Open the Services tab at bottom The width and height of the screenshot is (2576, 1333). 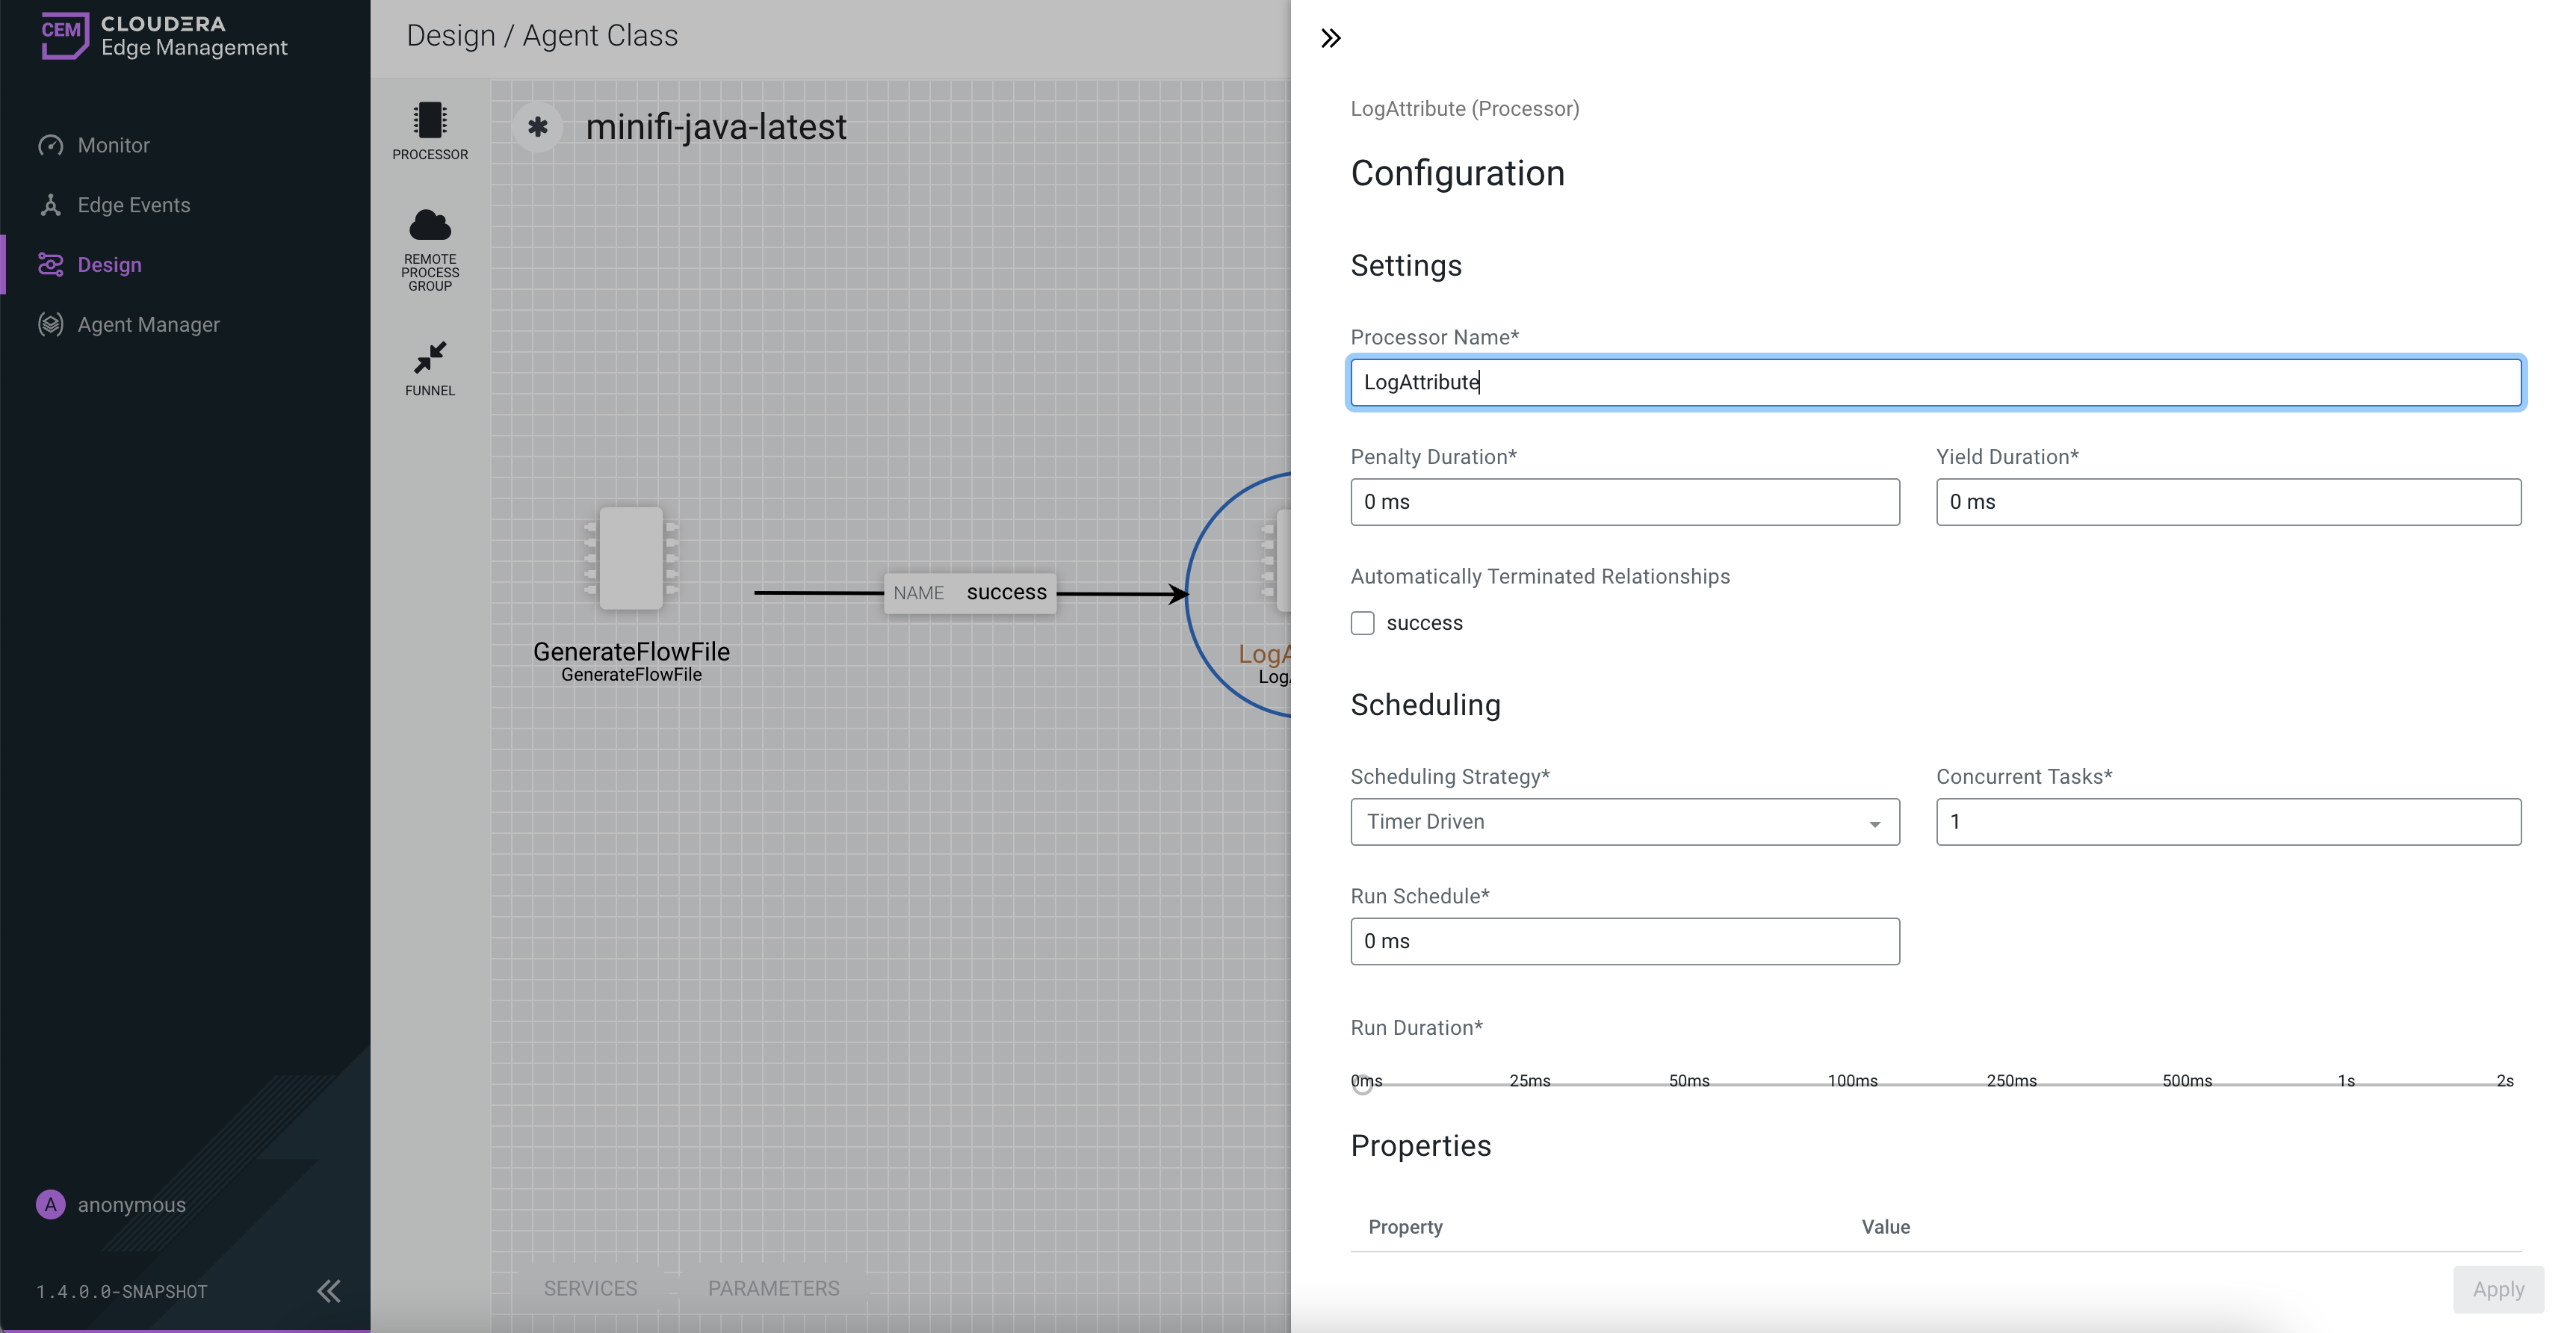(590, 1289)
